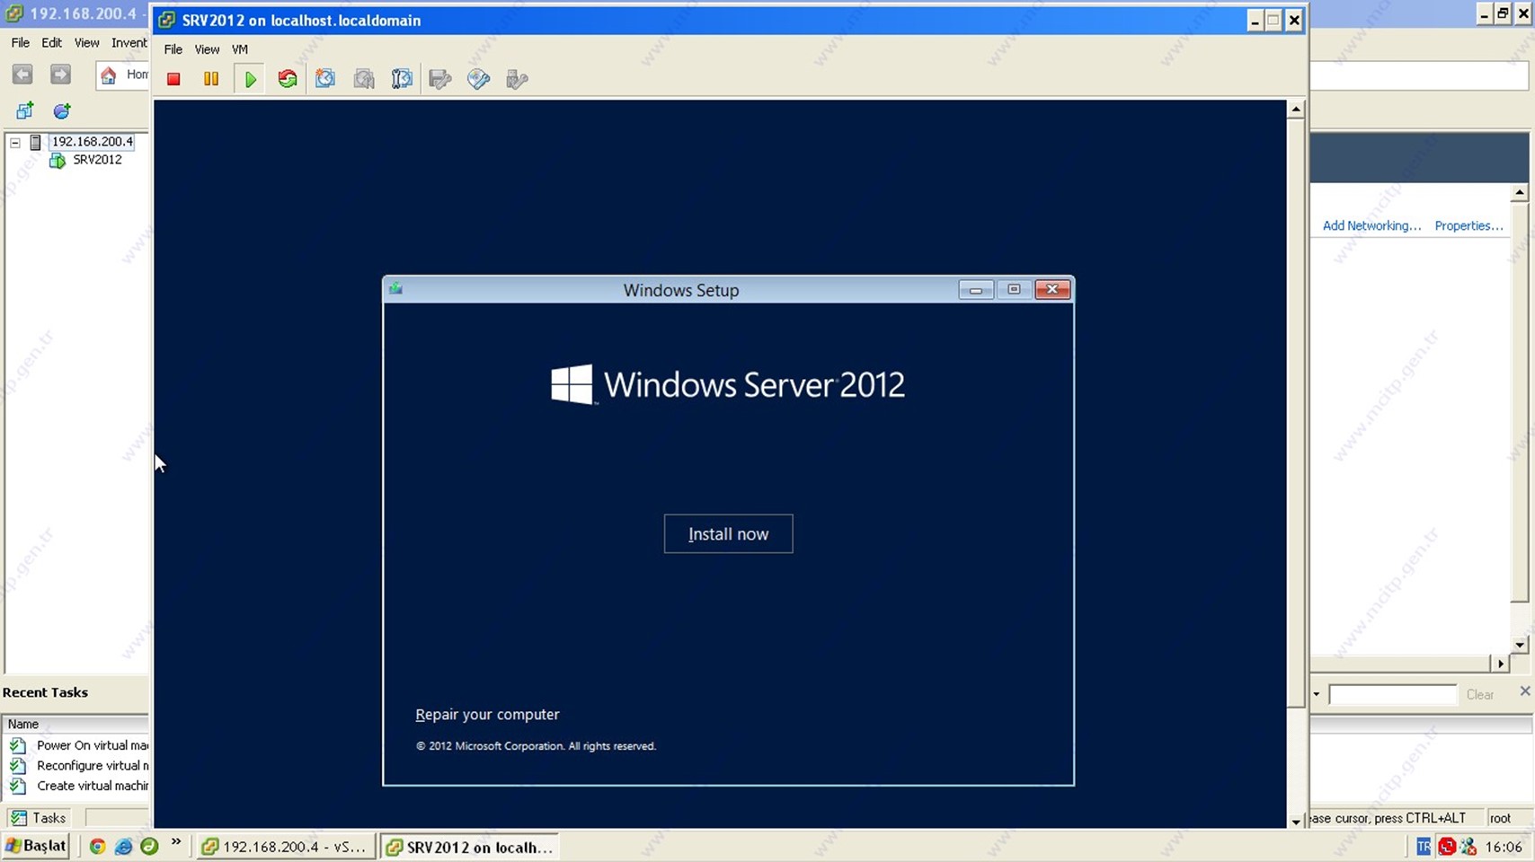Open the VM menu in console window
This screenshot has height=862, width=1535.
click(x=239, y=49)
